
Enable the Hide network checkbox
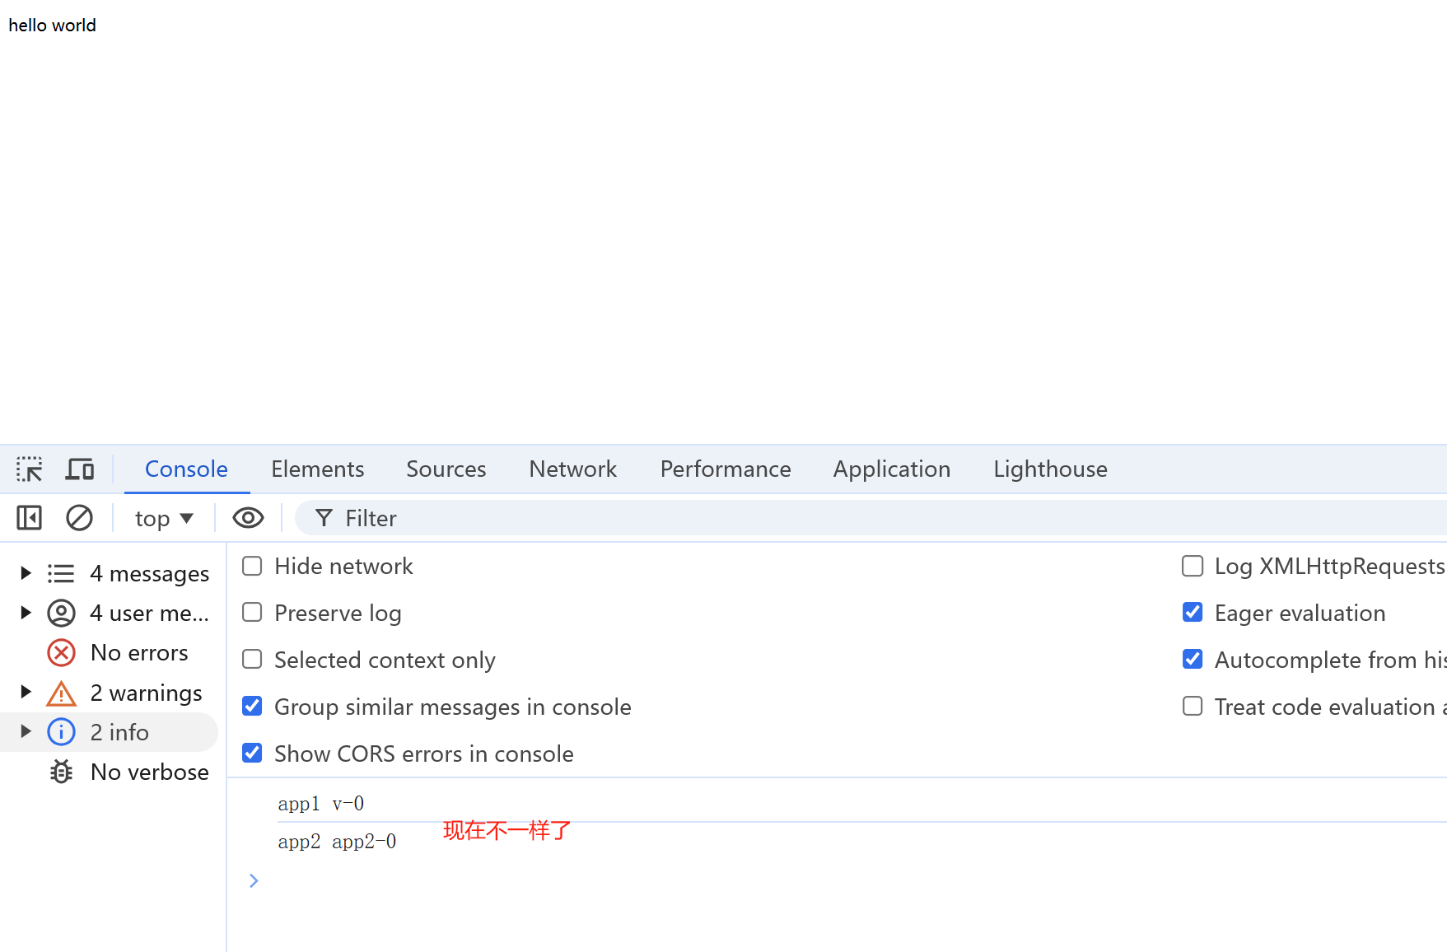pos(253,567)
